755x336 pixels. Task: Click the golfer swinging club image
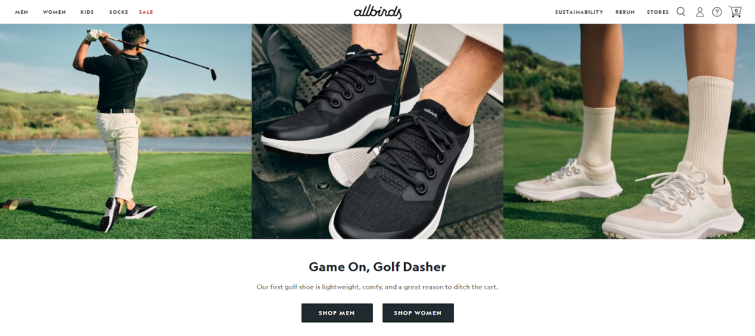pyautogui.click(x=125, y=131)
